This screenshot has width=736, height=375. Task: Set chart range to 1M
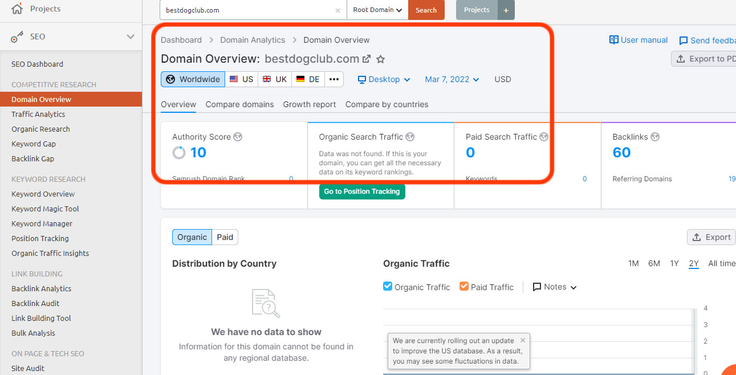(633, 263)
